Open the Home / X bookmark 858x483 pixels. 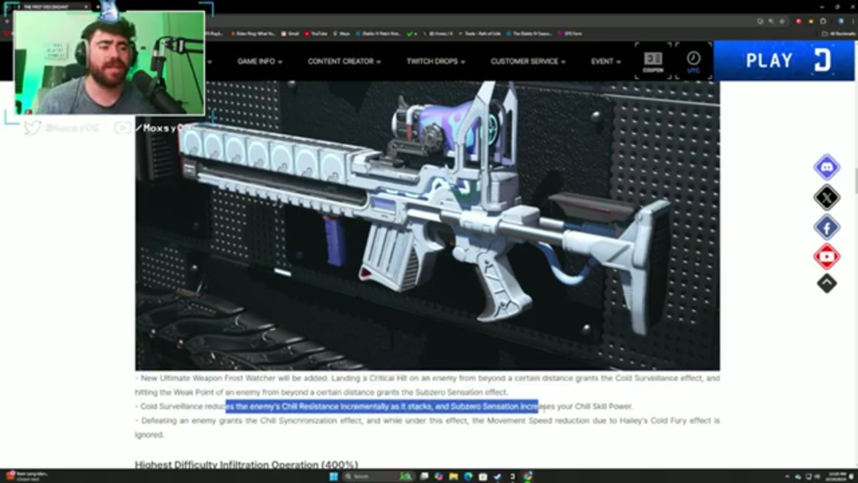coord(438,34)
